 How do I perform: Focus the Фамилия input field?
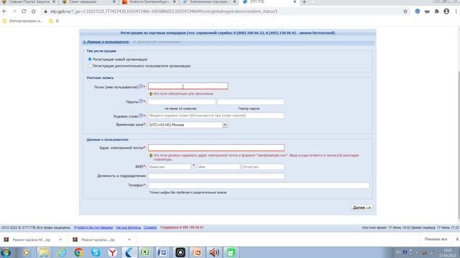[x=170, y=167]
